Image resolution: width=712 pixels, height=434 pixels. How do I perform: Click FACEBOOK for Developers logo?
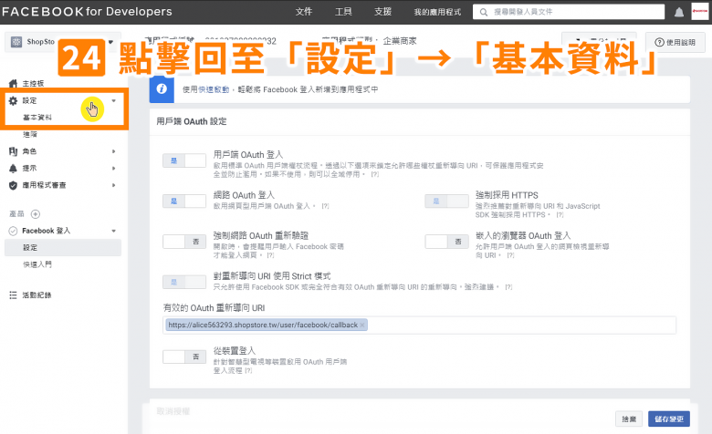[x=87, y=12]
